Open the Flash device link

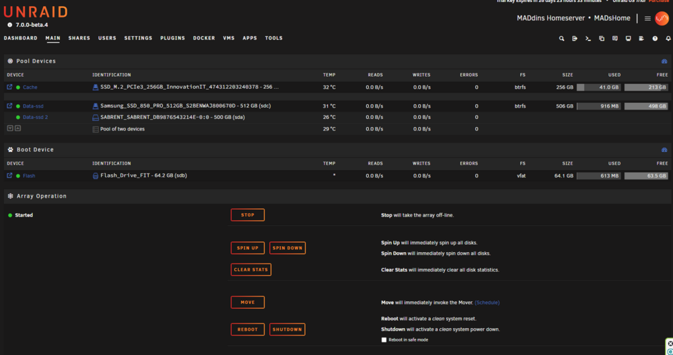point(29,175)
